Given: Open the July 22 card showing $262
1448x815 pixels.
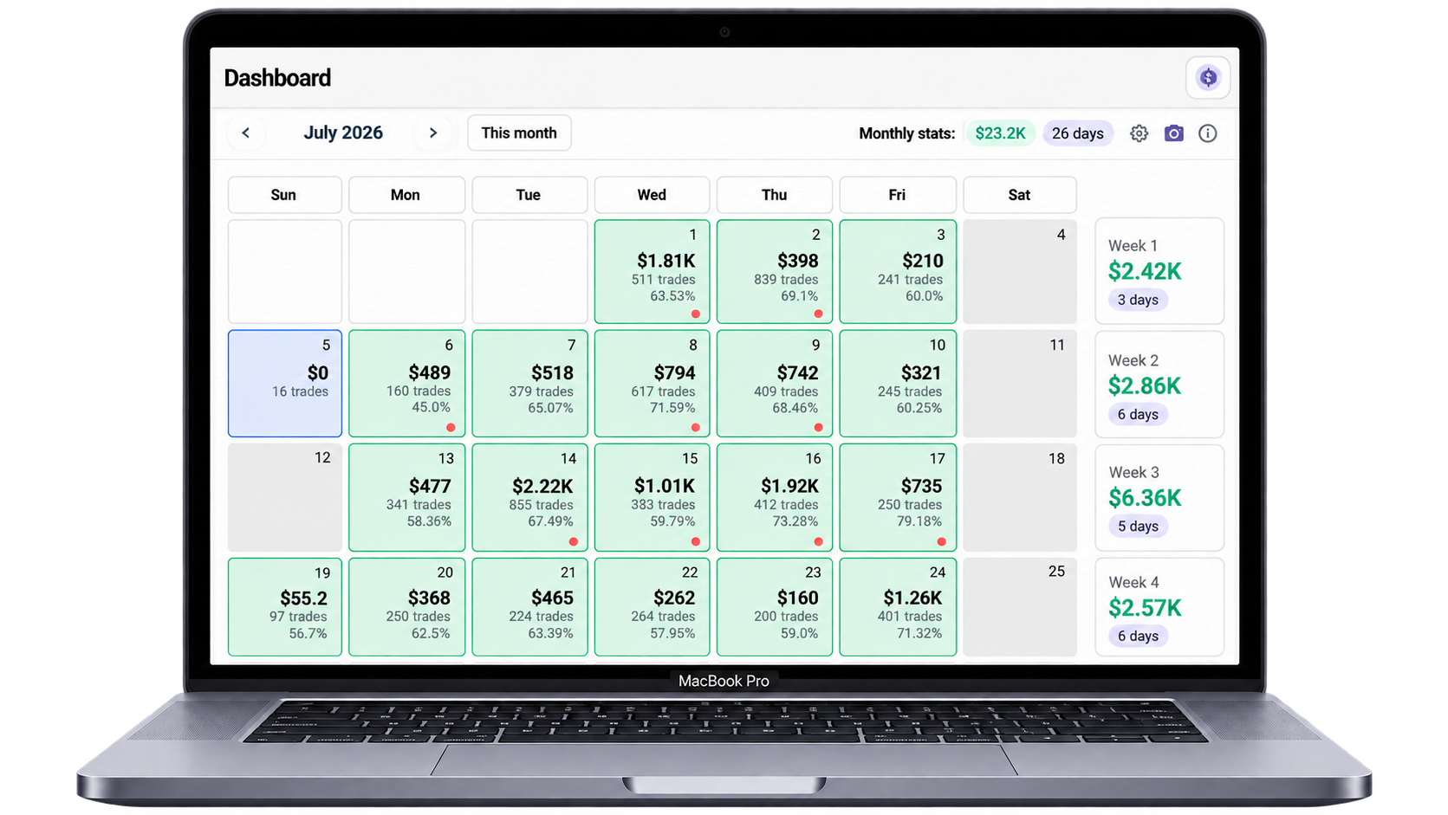Looking at the screenshot, I should (x=652, y=607).
